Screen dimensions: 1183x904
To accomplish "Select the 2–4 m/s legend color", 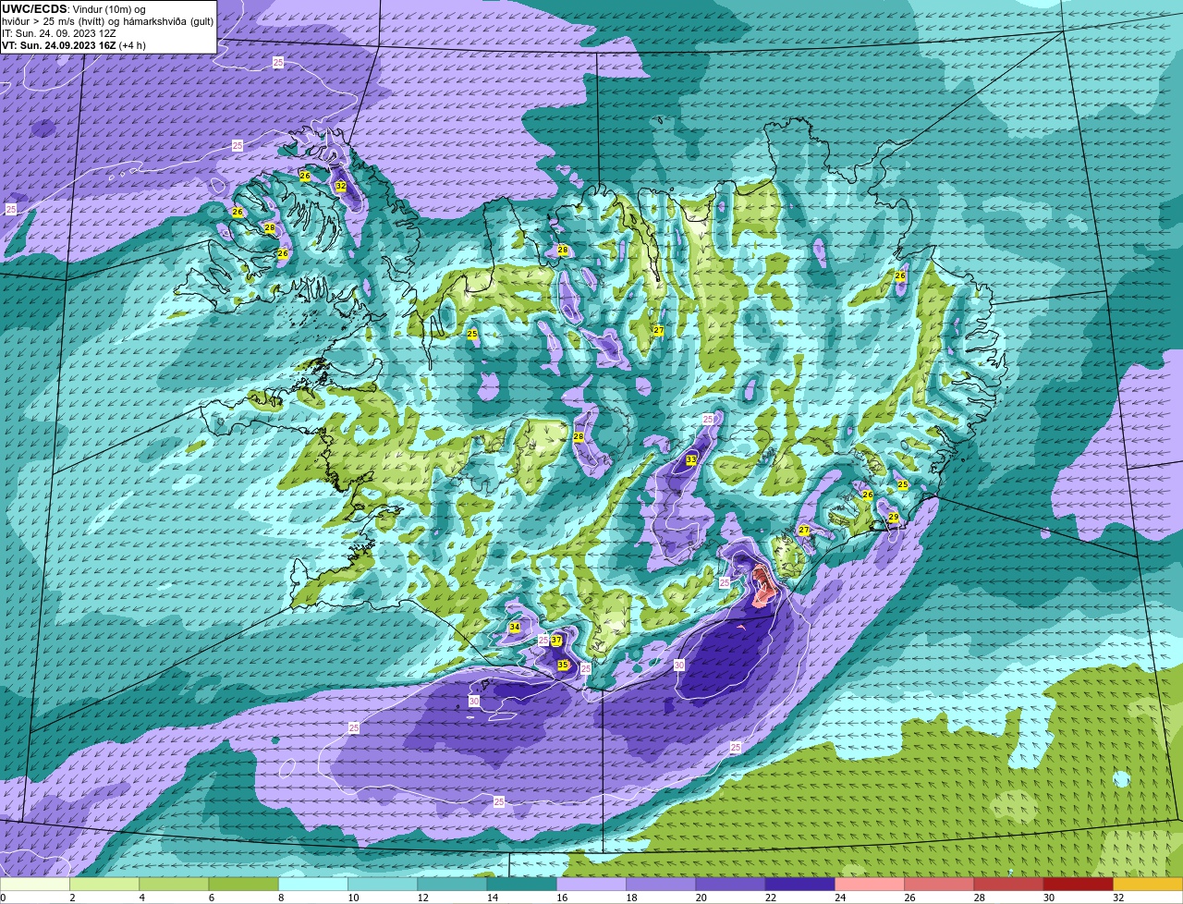I will pyautogui.click(x=104, y=884).
